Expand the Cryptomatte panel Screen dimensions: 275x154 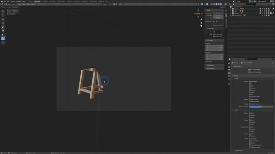tap(238, 151)
